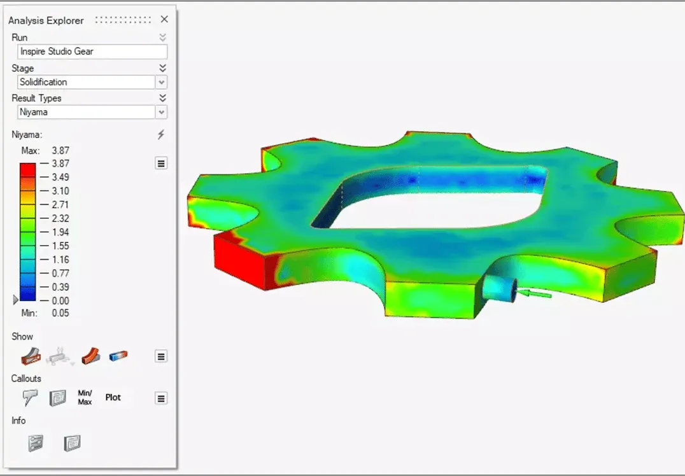Collapse the Result Types section chevron
Image resolution: width=685 pixels, height=476 pixels.
tap(162, 98)
